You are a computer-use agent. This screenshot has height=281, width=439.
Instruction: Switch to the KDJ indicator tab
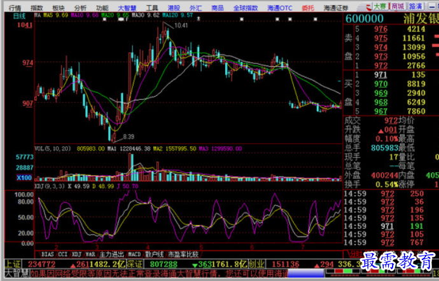[76, 254]
